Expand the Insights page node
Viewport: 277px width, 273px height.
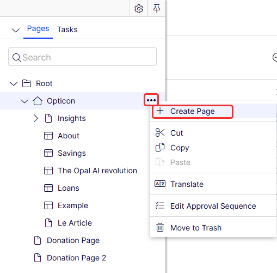pyautogui.click(x=36, y=118)
